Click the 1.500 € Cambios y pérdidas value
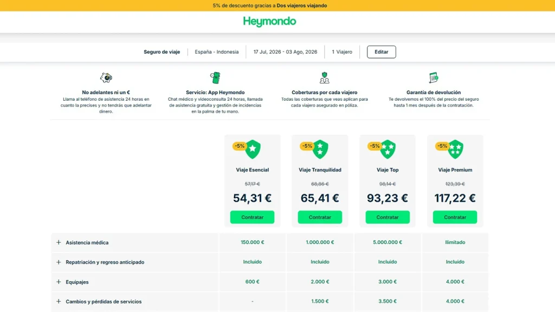Image resolution: width=555 pixels, height=312 pixels. click(x=320, y=301)
